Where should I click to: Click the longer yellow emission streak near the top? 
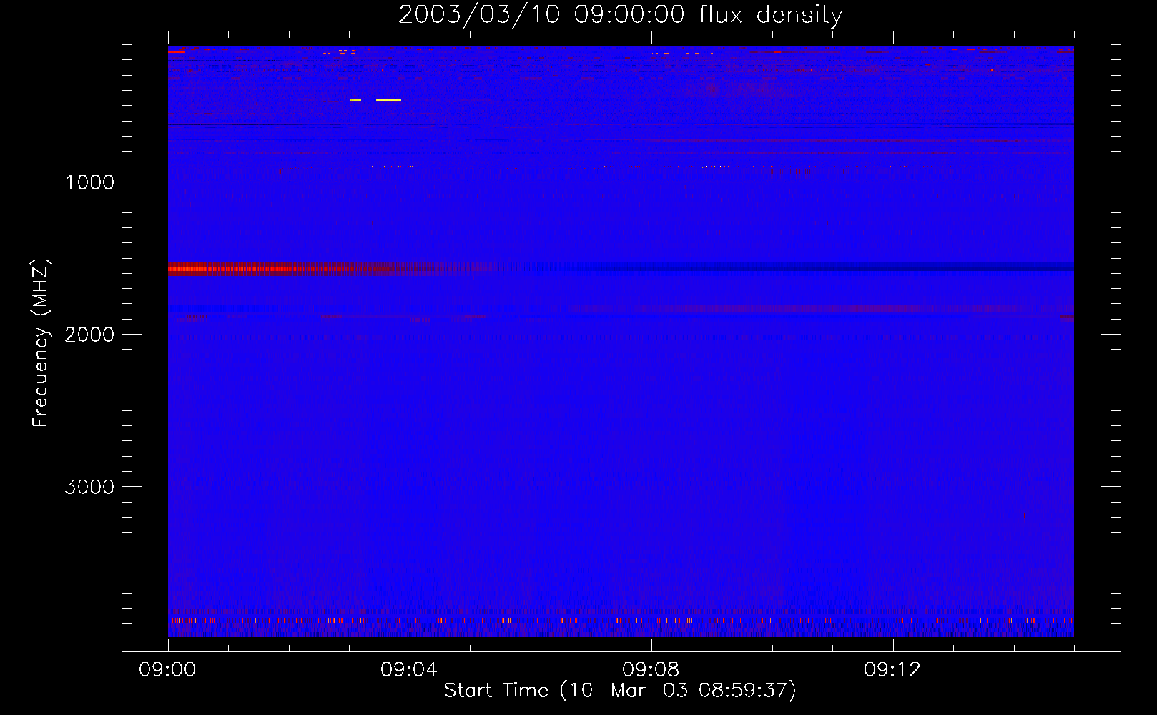[x=388, y=100]
